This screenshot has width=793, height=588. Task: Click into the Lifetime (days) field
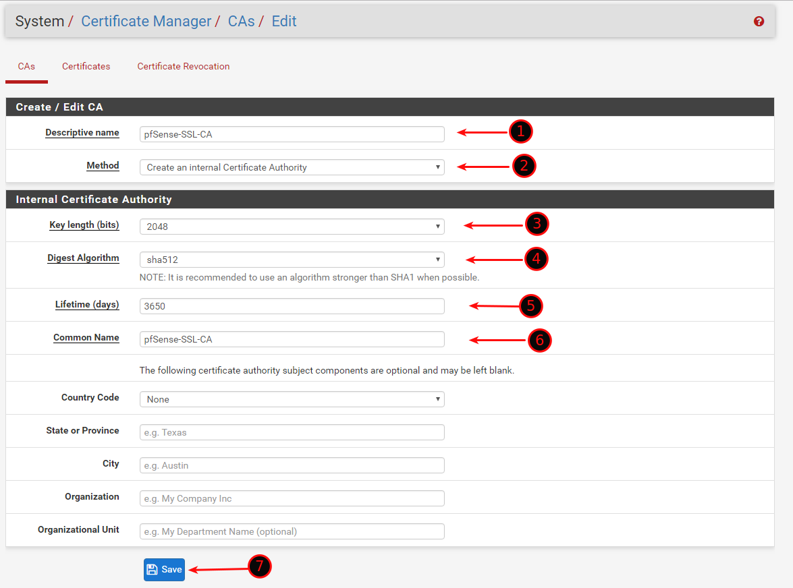[292, 306]
